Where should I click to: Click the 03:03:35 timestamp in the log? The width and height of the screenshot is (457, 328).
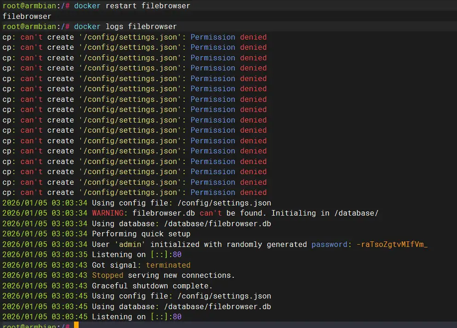click(69, 255)
